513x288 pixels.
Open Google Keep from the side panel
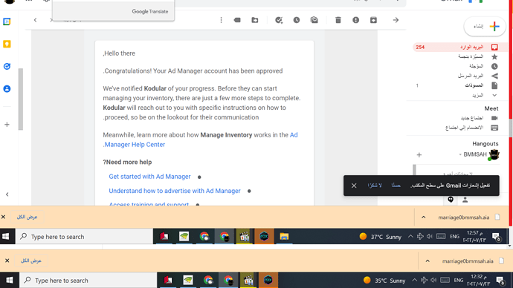(7, 44)
